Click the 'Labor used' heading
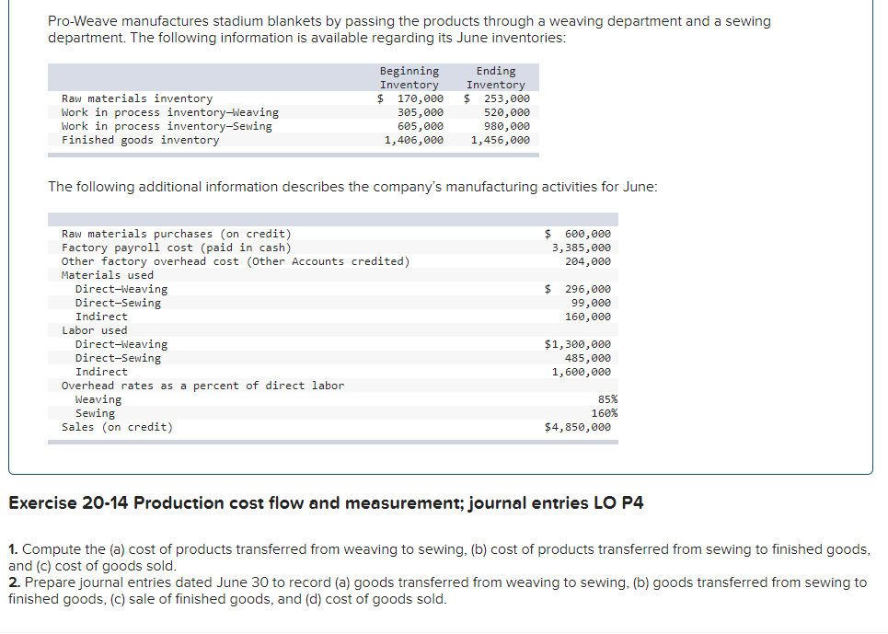This screenshot has width=888, height=634. click(95, 330)
